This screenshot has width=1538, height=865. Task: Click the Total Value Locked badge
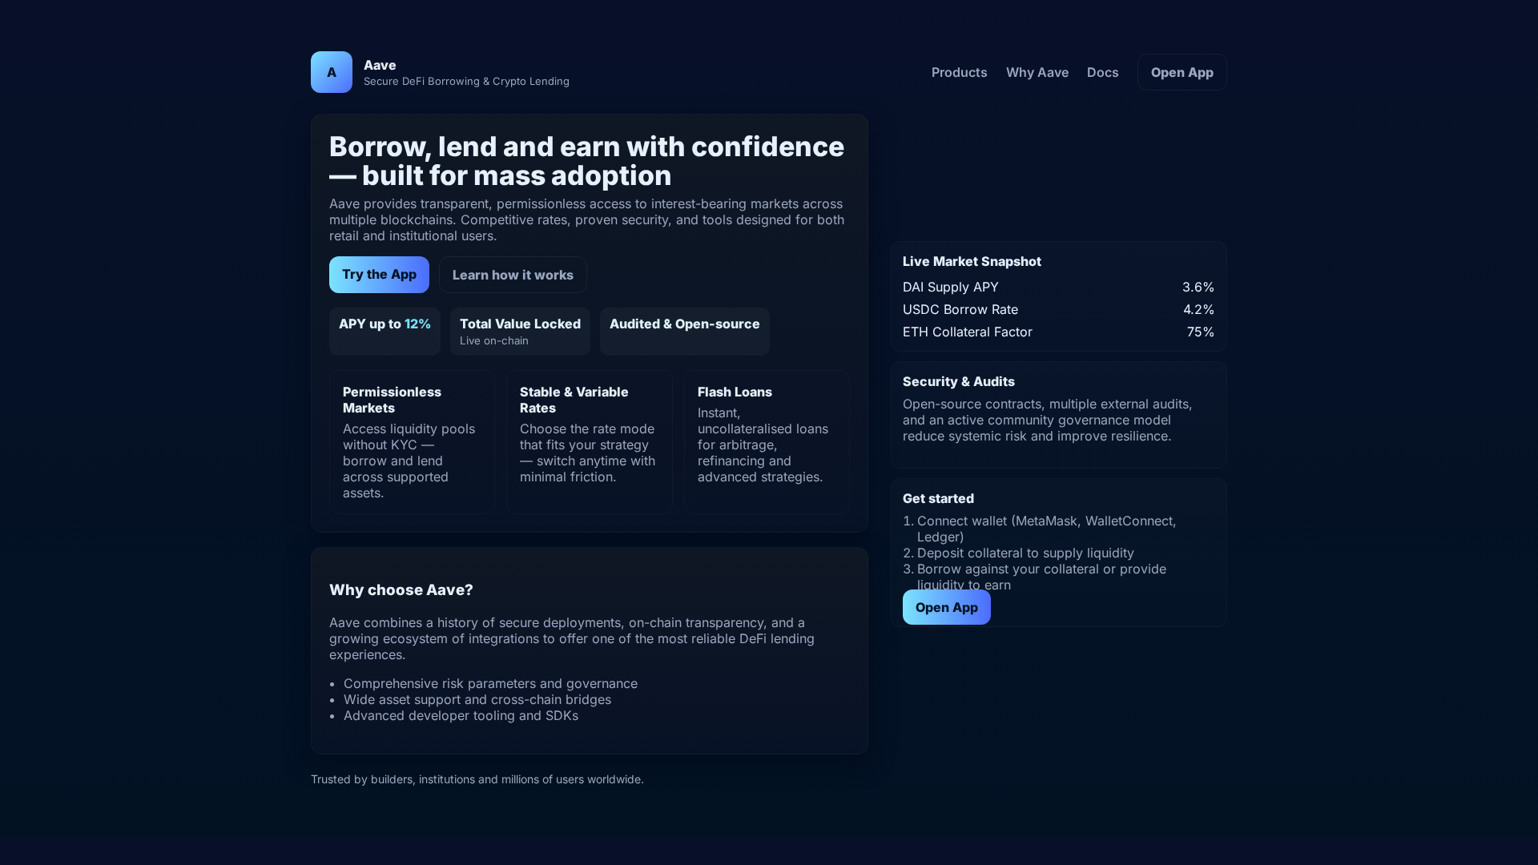(520, 332)
